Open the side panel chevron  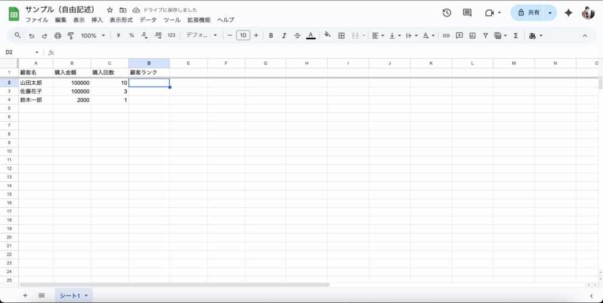[x=591, y=295]
